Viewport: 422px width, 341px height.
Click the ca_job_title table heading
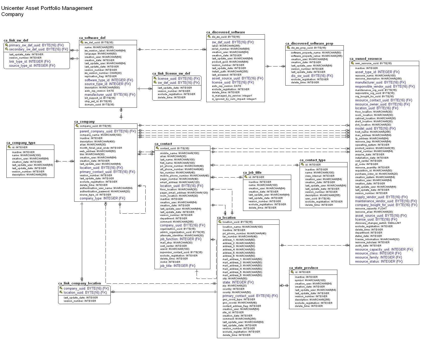point(252,173)
